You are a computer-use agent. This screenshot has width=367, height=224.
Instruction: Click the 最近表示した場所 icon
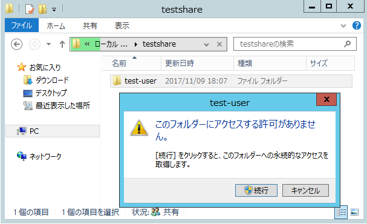pos(28,106)
